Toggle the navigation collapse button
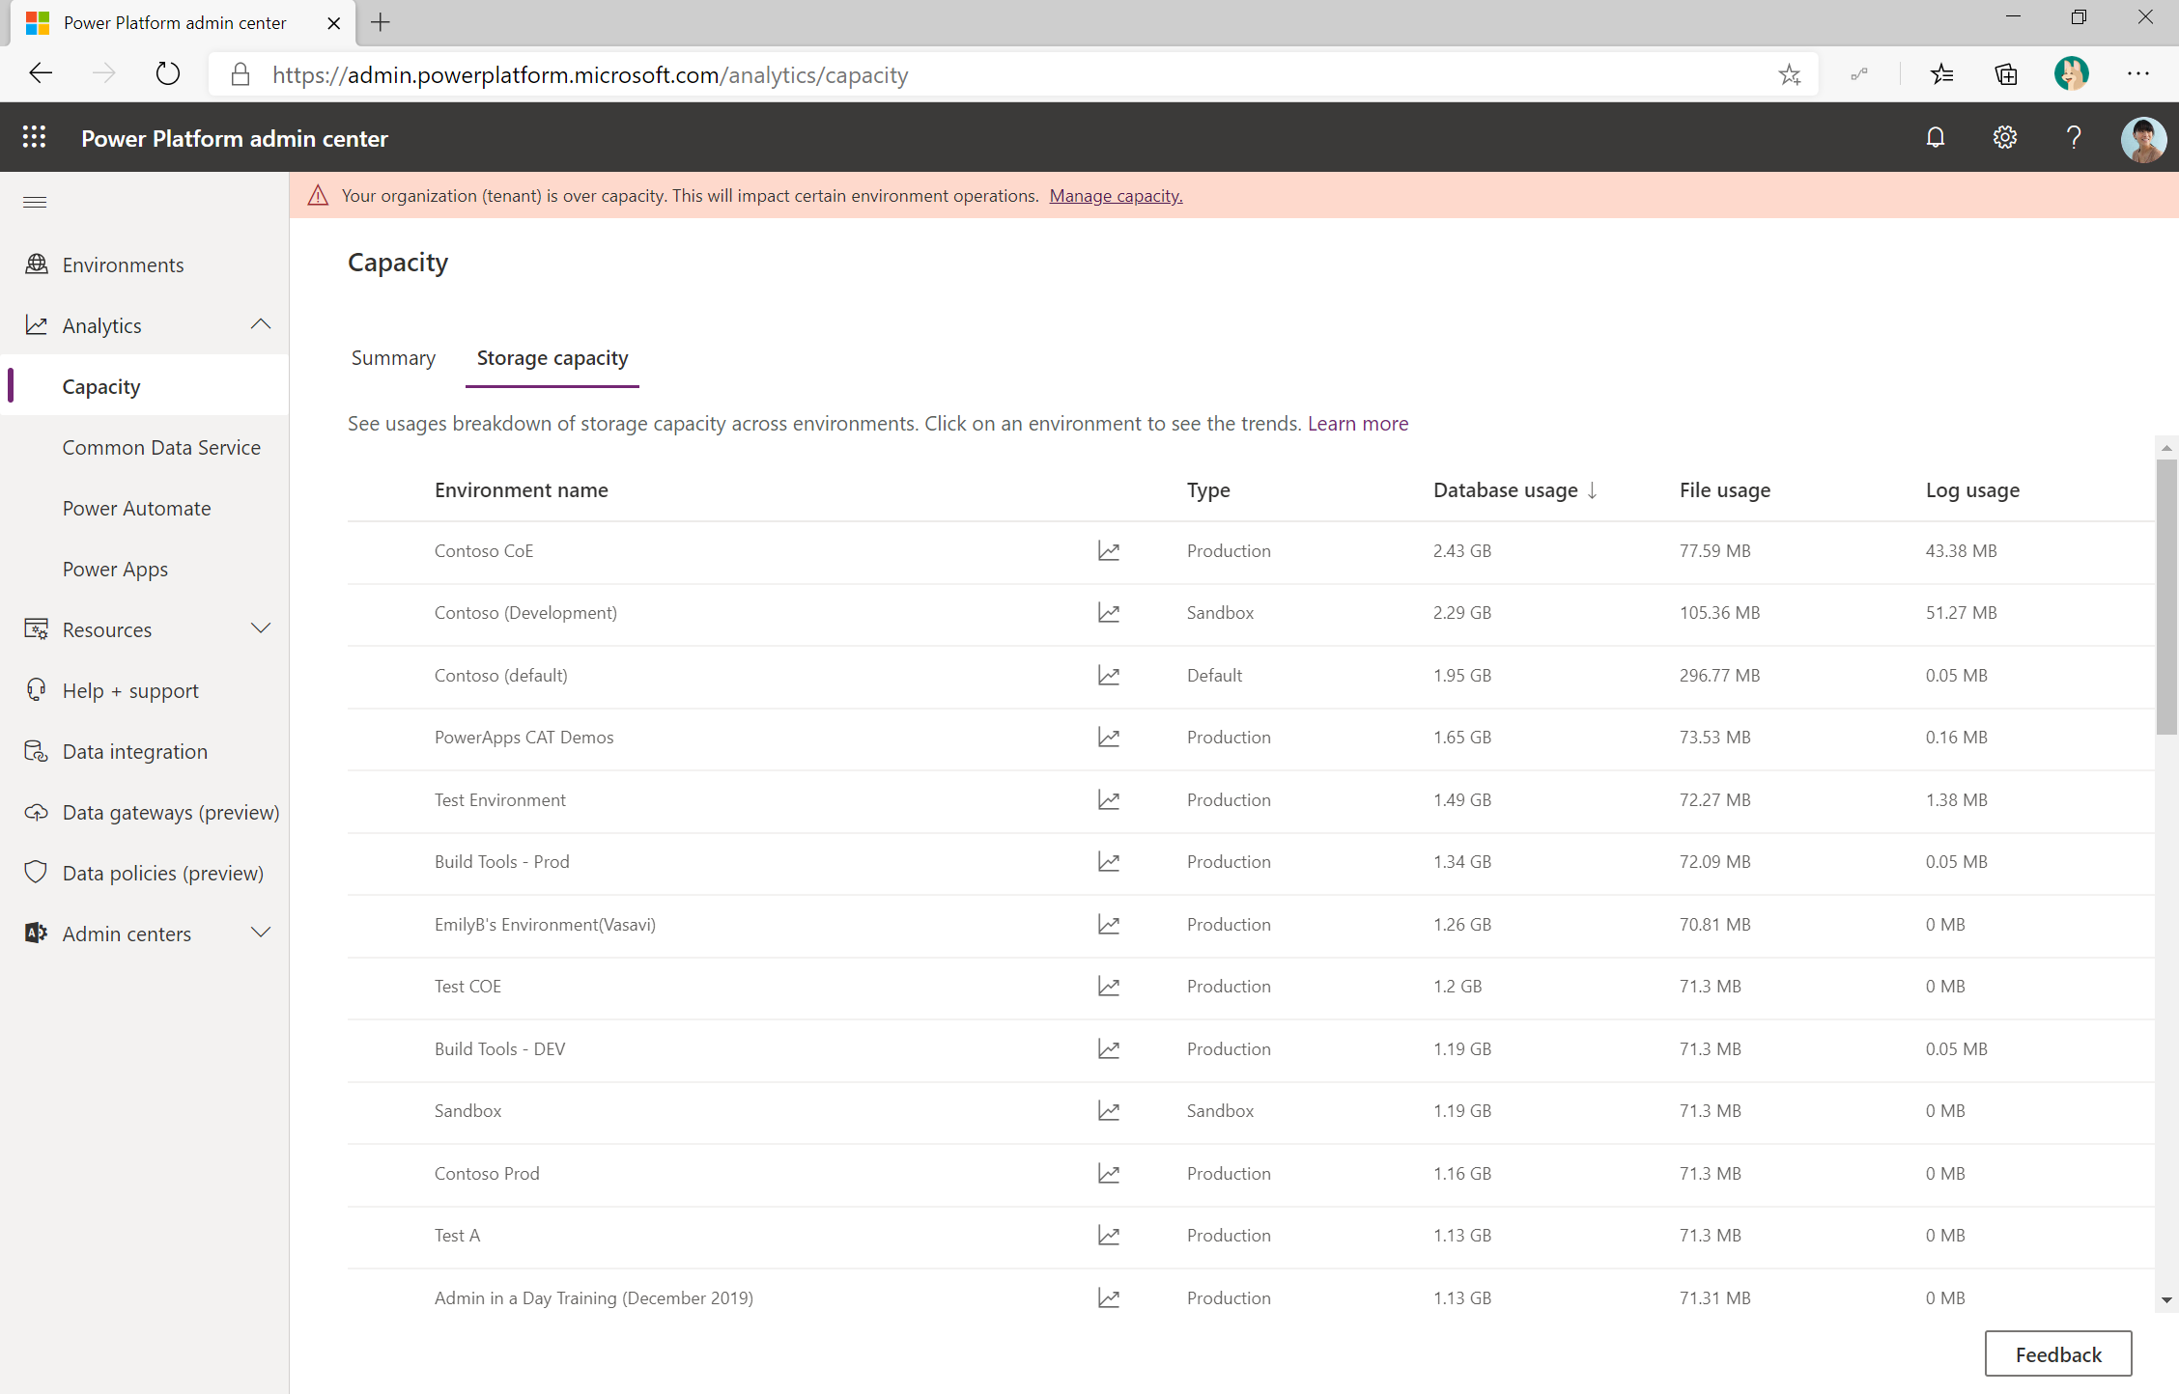Screen dimensions: 2179x1394 35,202
